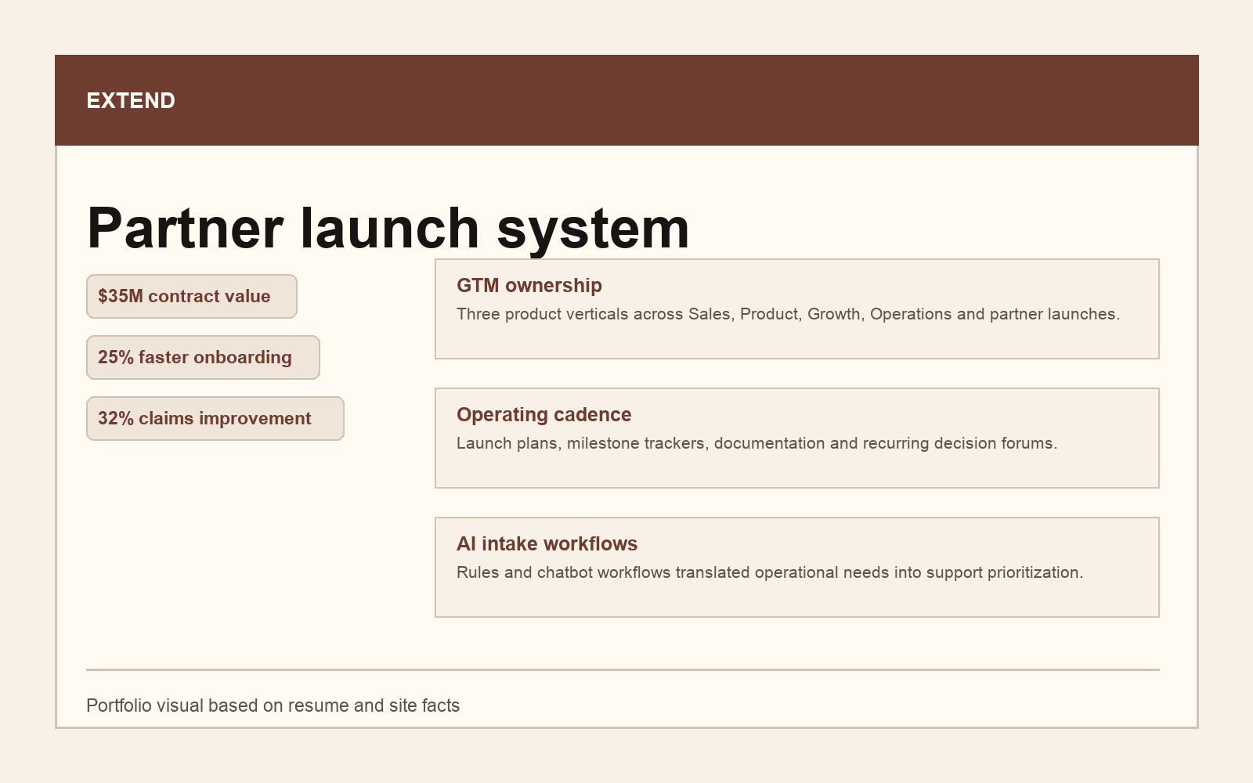1253x783 pixels.
Task: Click the 25% faster onboarding badge
Action: point(203,358)
